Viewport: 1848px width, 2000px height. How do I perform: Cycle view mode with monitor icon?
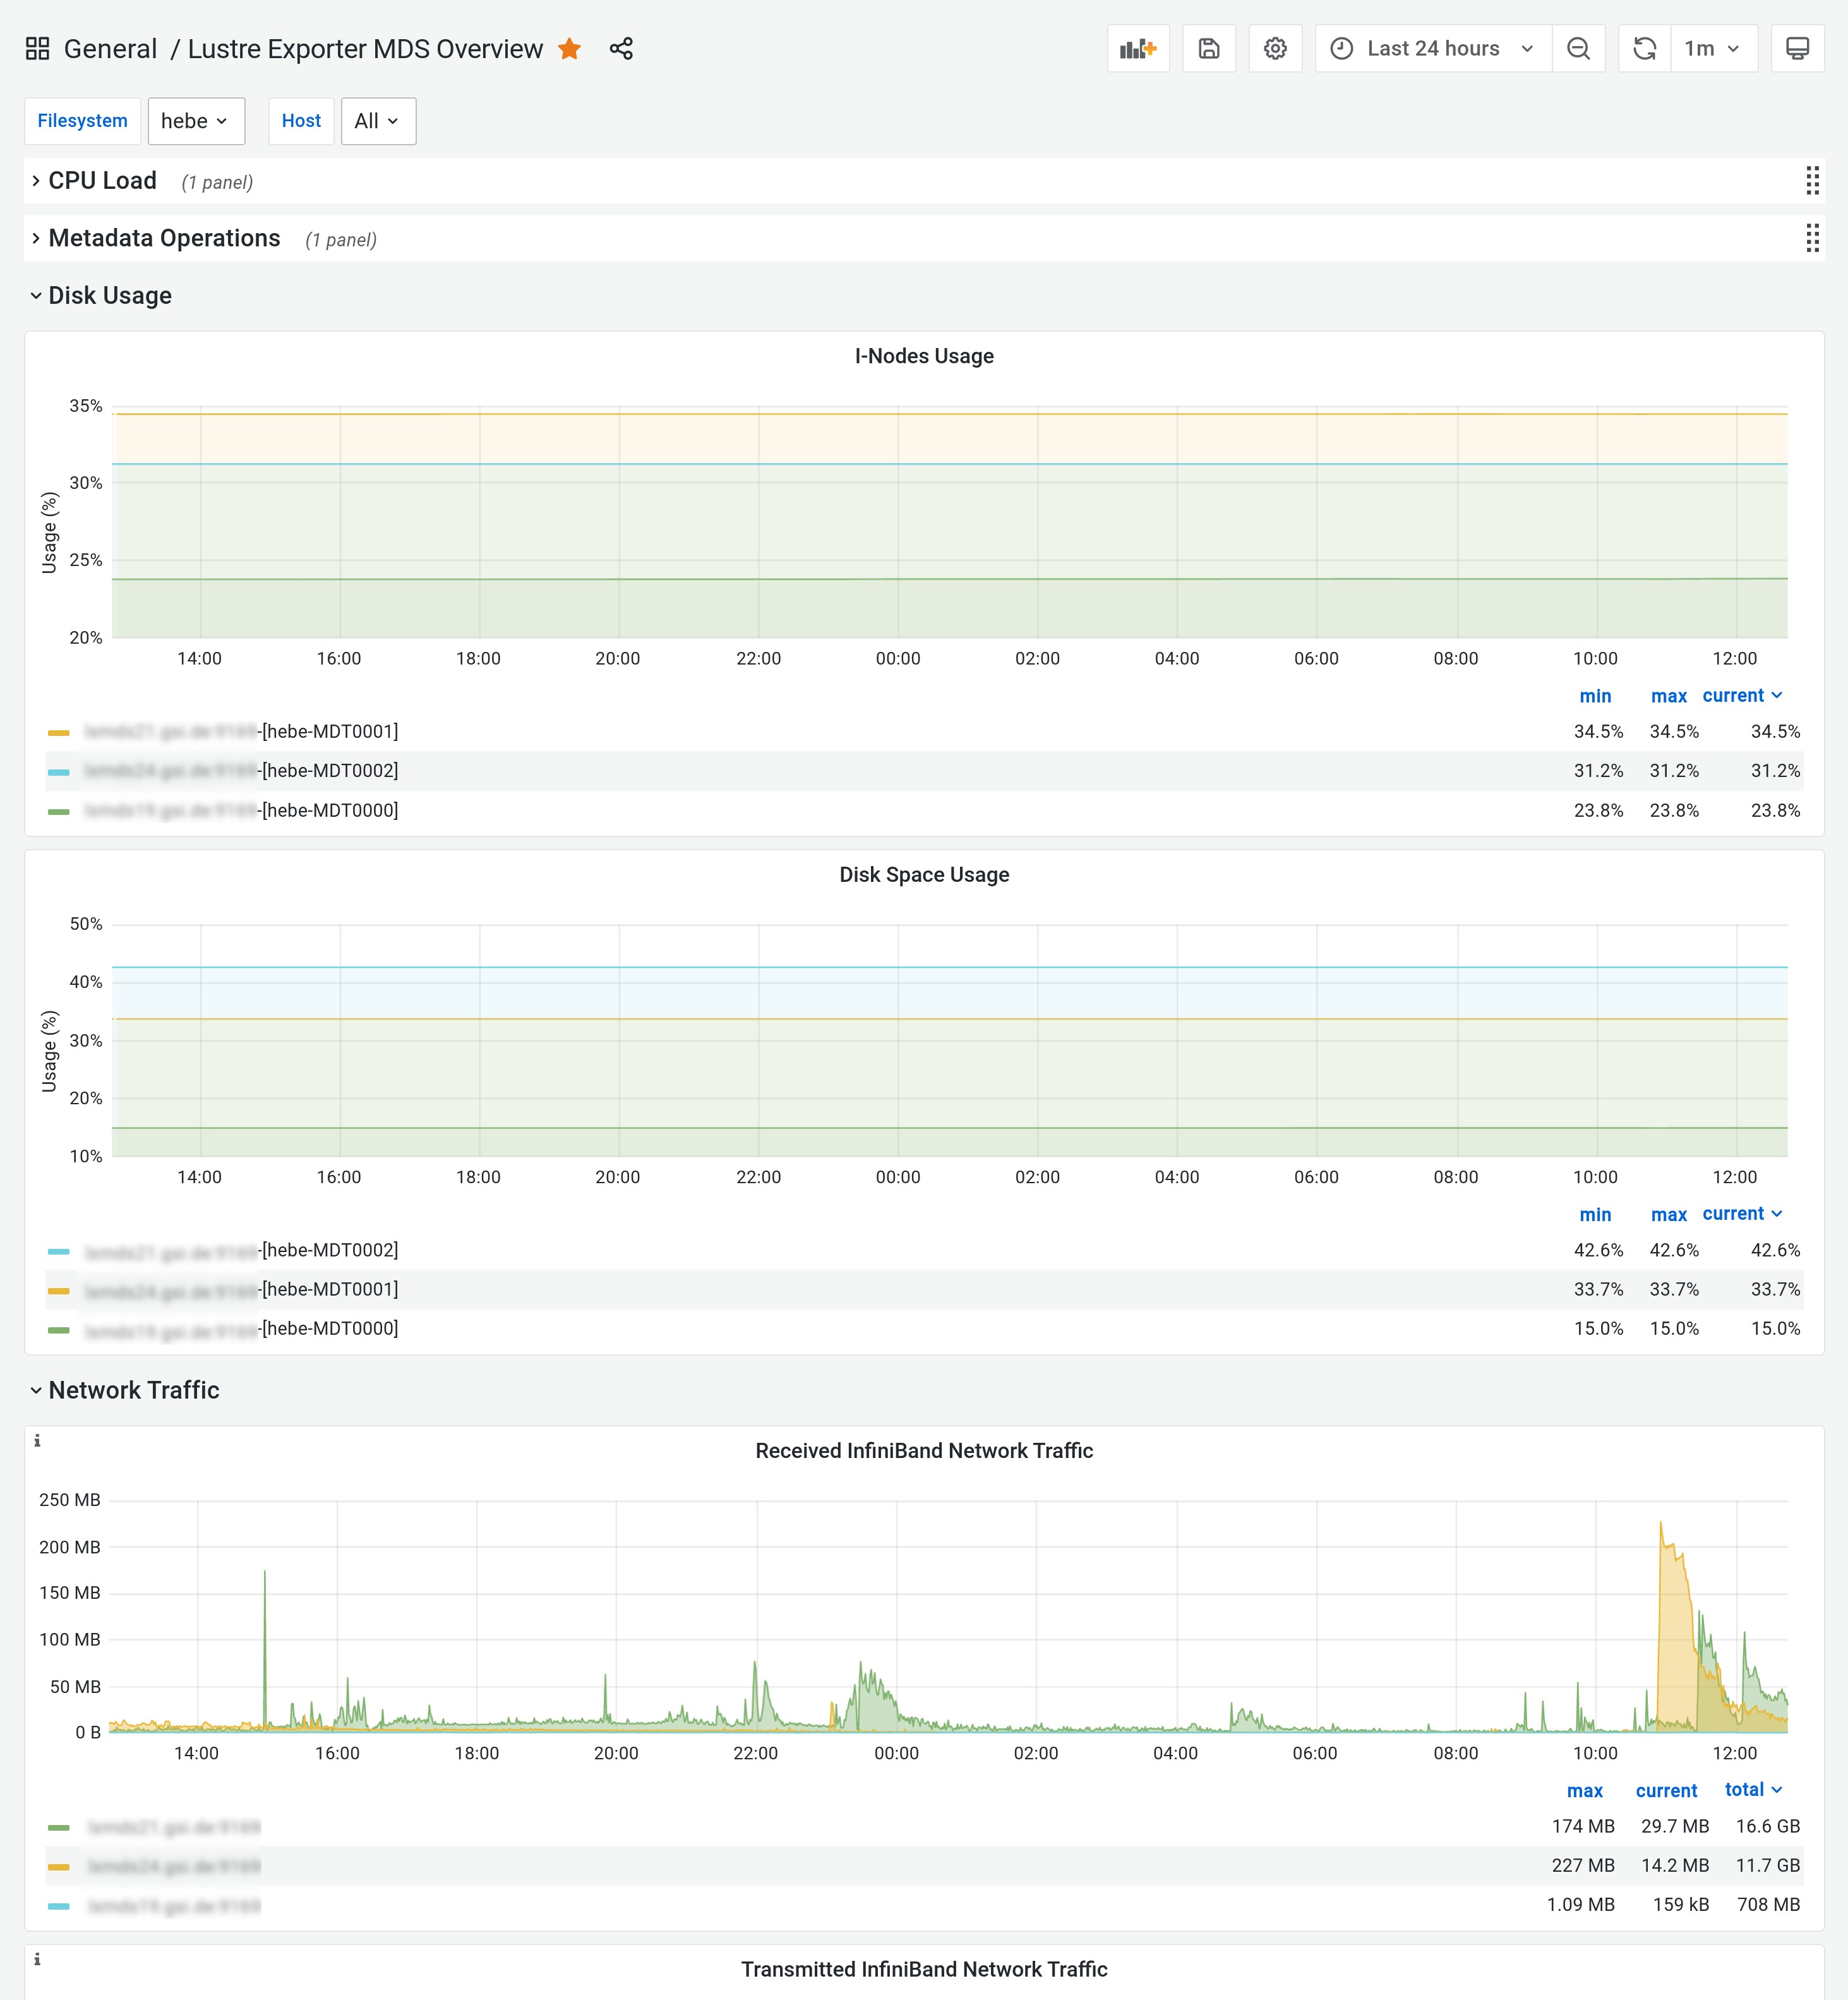click(x=1796, y=49)
